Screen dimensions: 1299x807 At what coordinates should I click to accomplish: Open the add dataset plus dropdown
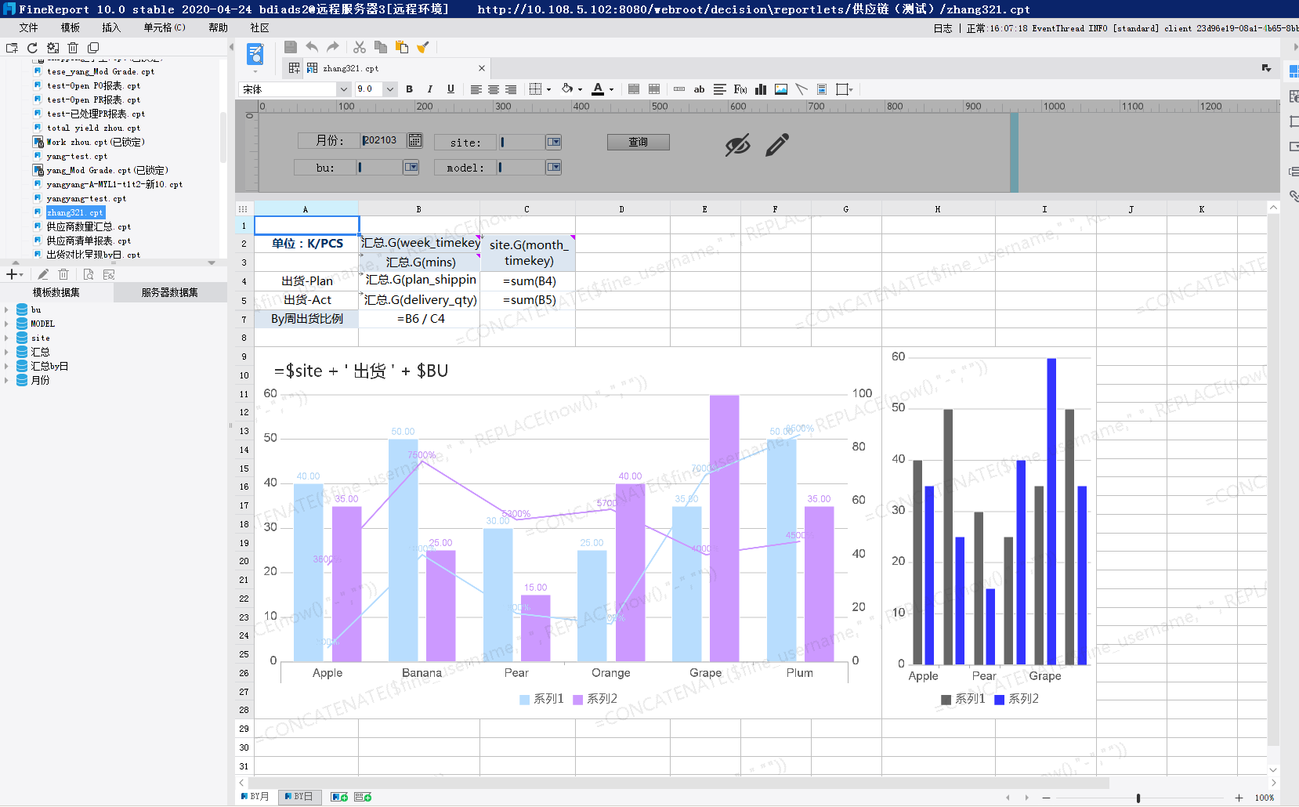(x=15, y=274)
